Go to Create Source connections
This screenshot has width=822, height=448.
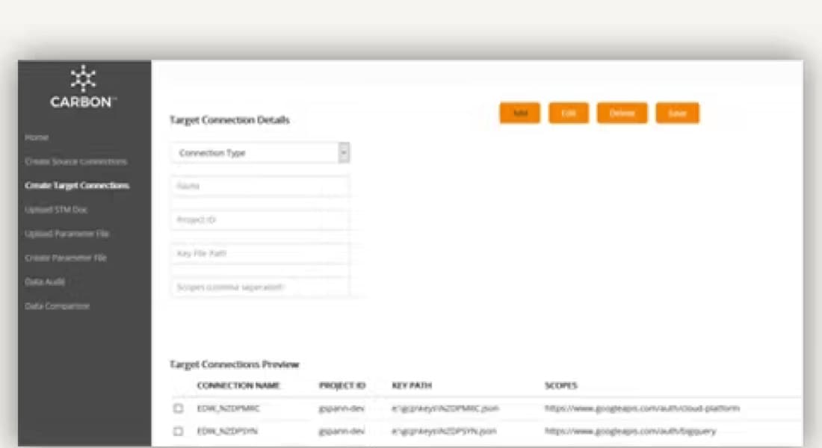tap(75, 161)
